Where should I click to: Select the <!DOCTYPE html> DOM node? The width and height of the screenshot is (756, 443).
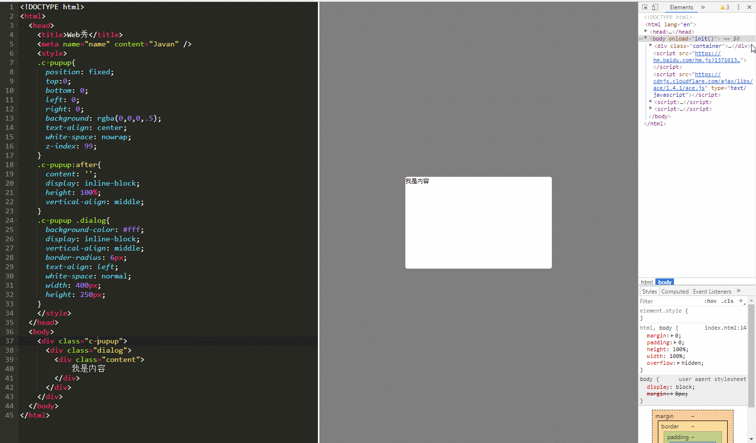[x=668, y=17]
